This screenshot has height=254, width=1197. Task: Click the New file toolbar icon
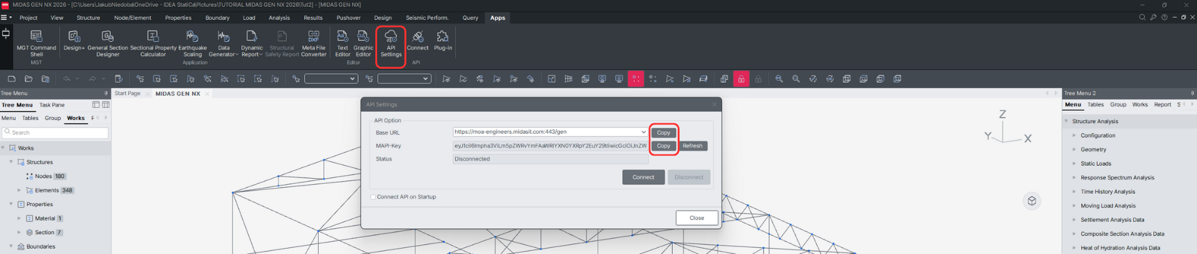click(11, 79)
